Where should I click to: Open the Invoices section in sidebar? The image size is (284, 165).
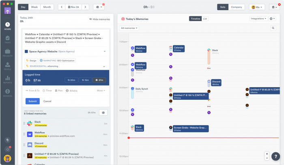7,93
